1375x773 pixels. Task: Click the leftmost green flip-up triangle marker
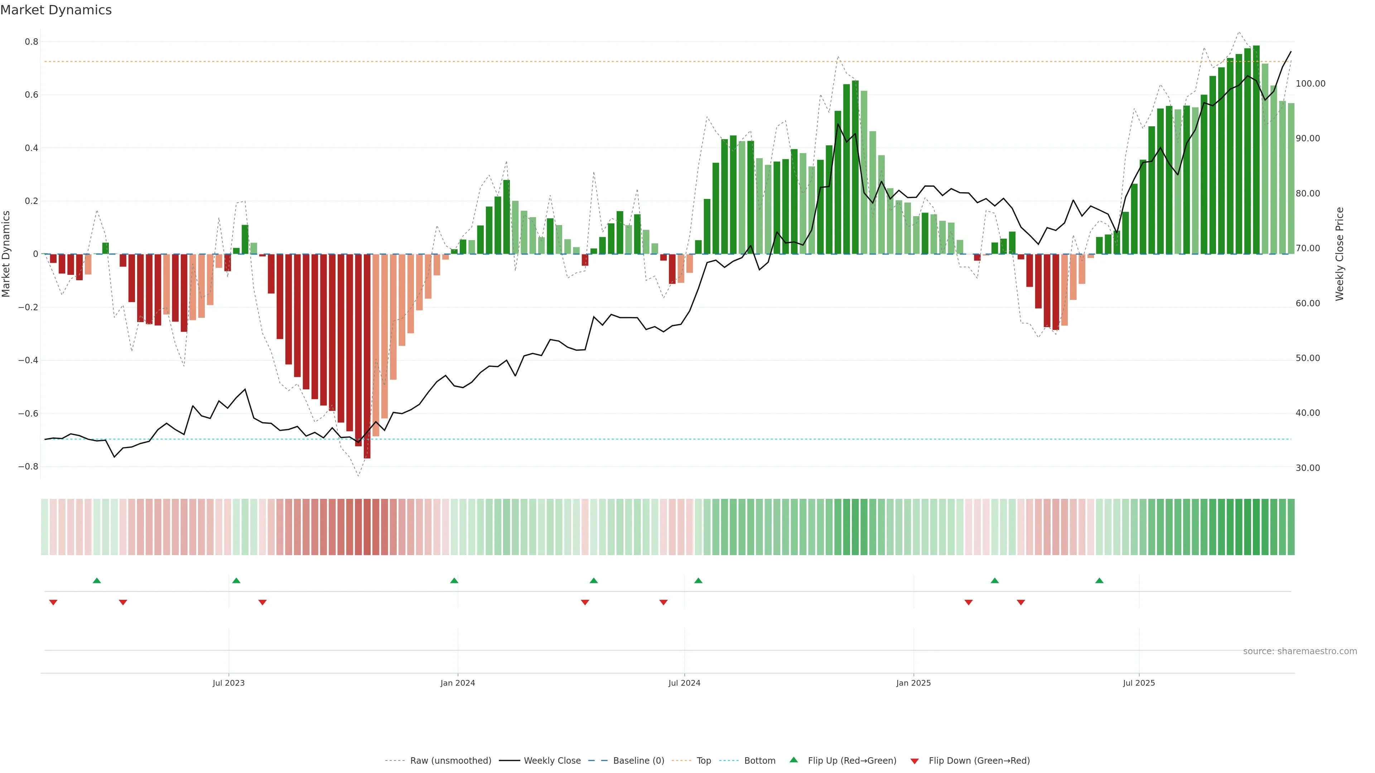tap(97, 580)
